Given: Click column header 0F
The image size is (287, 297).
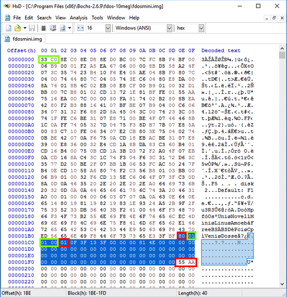Looking at the screenshot, I should [191, 51].
